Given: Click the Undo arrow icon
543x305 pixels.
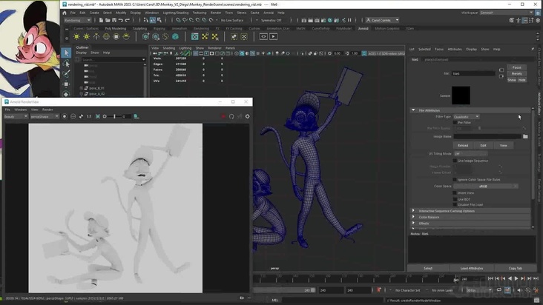Looking at the screenshot, I should click(120, 21).
